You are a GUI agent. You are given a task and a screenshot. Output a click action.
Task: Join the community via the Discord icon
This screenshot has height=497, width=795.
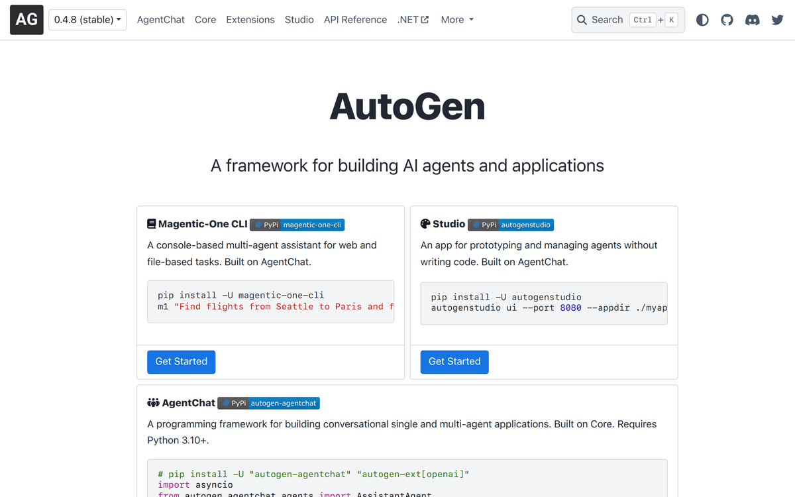click(752, 19)
